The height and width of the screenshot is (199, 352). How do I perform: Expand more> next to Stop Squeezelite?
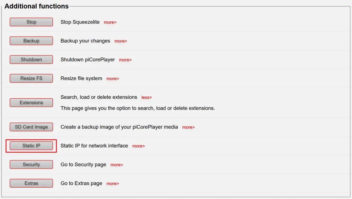pyautogui.click(x=110, y=22)
